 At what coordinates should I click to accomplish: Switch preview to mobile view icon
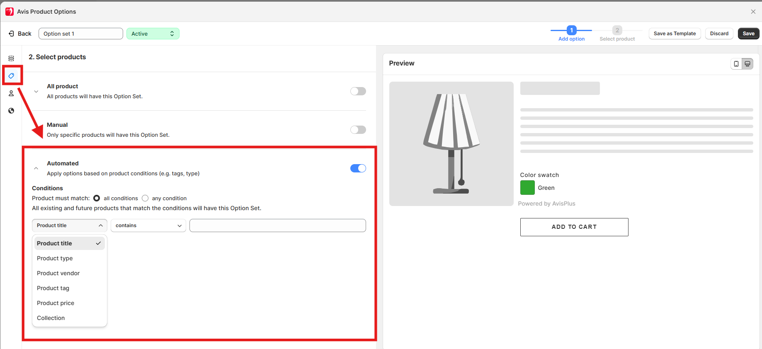pyautogui.click(x=736, y=64)
